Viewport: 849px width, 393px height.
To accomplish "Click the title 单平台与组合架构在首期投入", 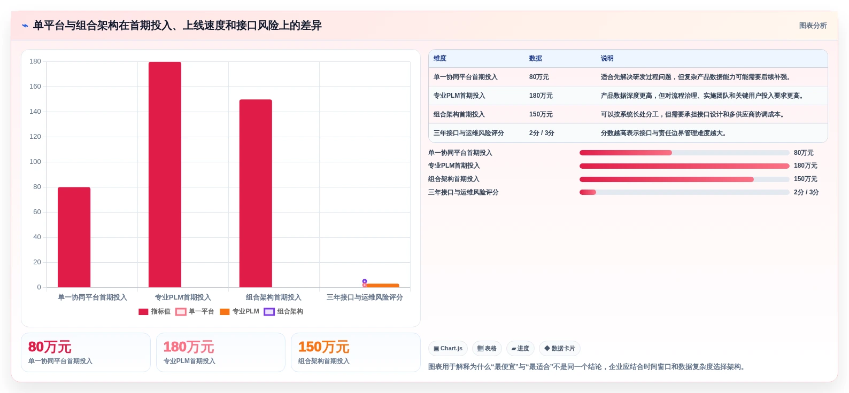I will [x=177, y=26].
